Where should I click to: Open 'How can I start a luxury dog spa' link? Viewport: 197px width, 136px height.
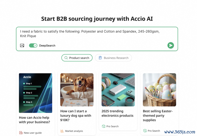coord(76,116)
